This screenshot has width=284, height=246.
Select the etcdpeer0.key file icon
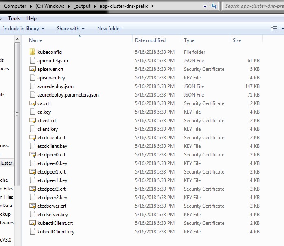(x=33, y=163)
